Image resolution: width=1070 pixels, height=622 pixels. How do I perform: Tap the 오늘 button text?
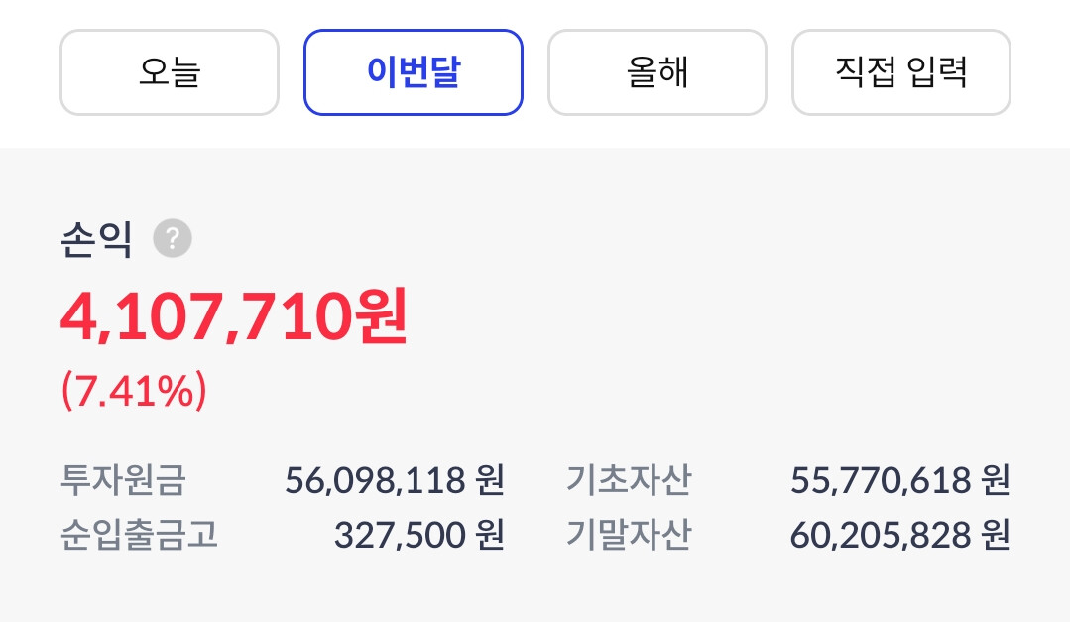coord(170,71)
